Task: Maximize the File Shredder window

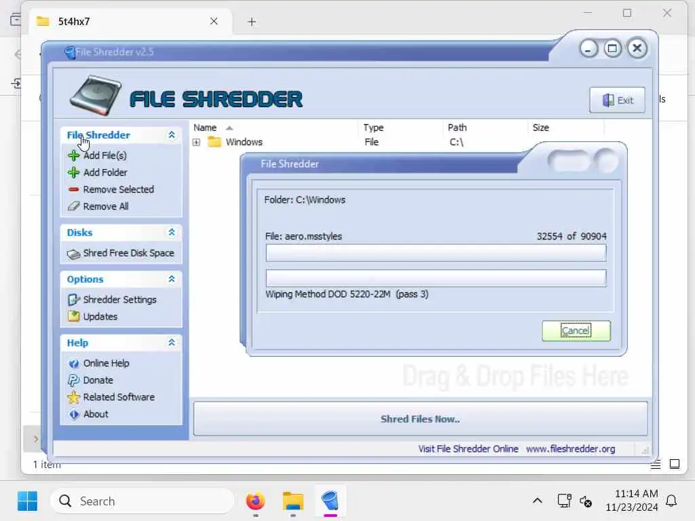Action: pos(613,49)
